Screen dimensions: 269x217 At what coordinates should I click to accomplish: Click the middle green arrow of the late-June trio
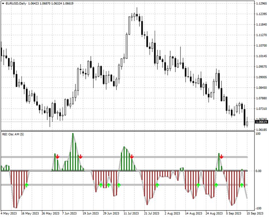point(109,185)
